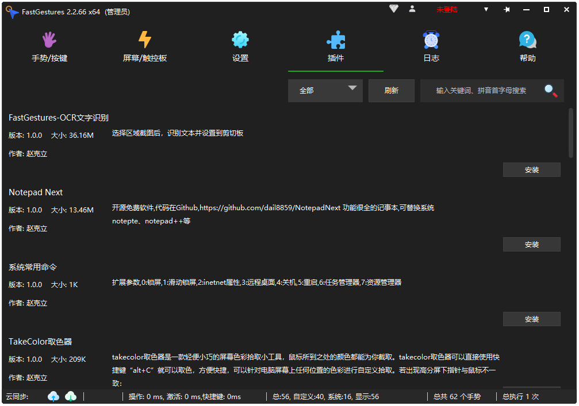Open the title bar dropdown arrow

[486, 9]
